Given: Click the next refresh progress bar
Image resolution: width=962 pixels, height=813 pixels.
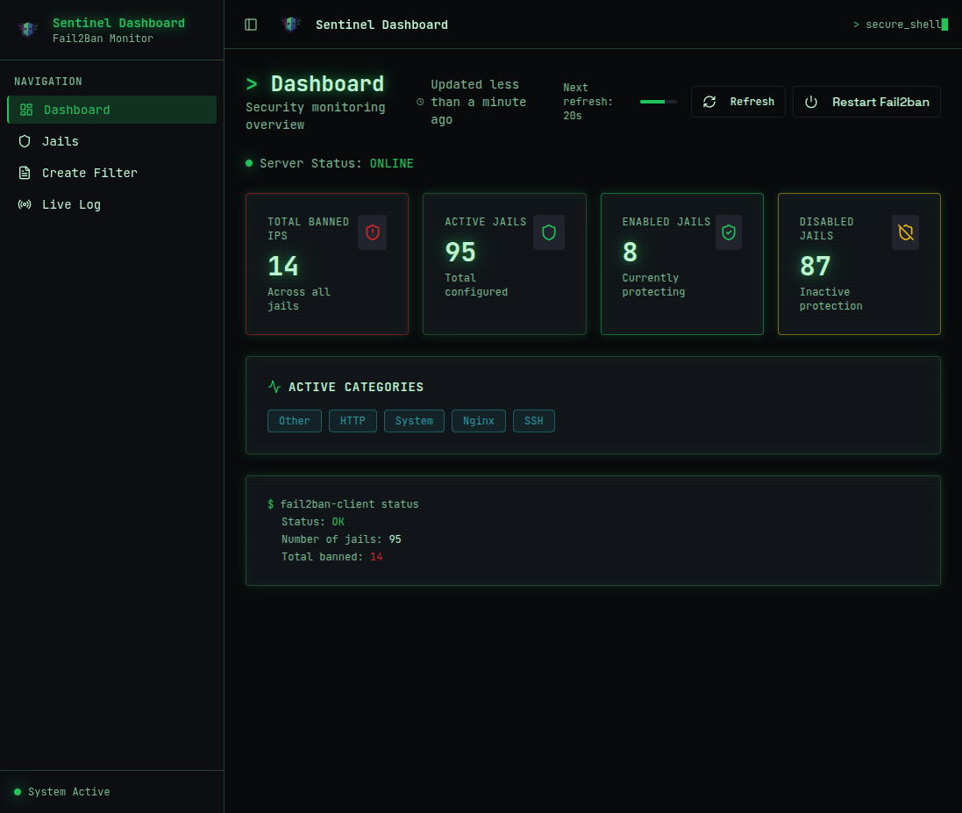Looking at the screenshot, I should pyautogui.click(x=658, y=102).
